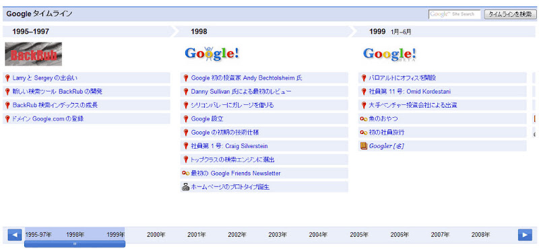Click the BackRub logo thumbnail

pos(33,54)
